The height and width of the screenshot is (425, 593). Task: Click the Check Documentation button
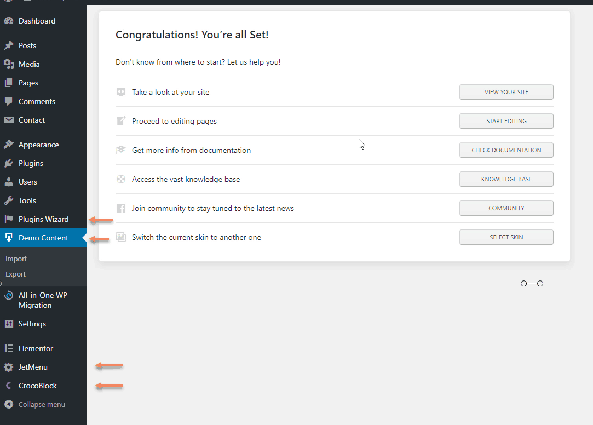(506, 150)
